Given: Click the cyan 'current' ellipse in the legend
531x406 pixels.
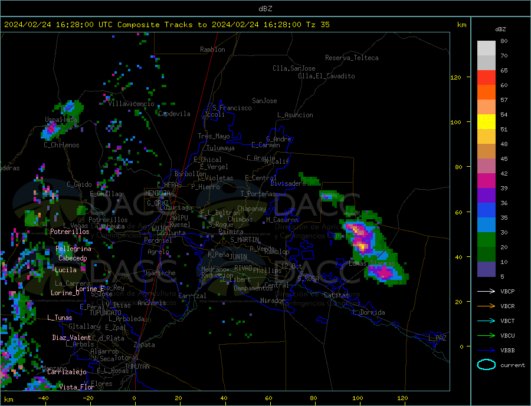Looking at the screenshot, I should click(486, 365).
